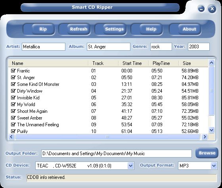
Task: Click the horizontal scroll right arrow
Action: coord(205,137)
